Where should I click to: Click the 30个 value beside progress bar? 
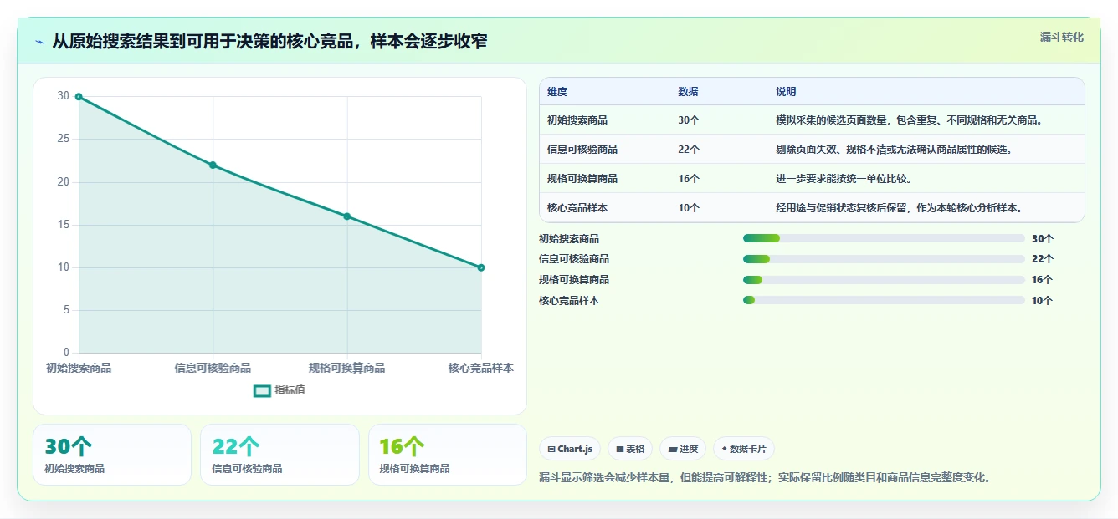(x=1043, y=238)
